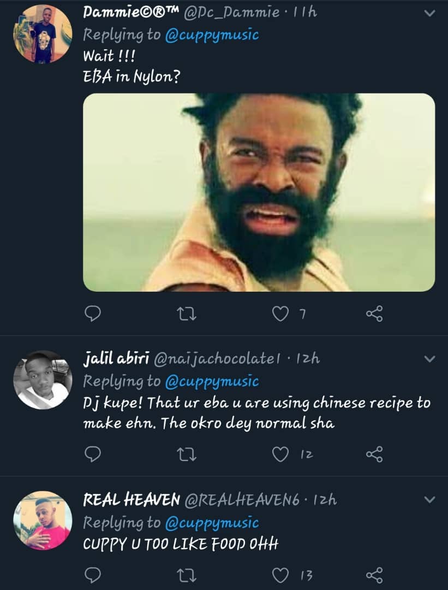Expand the dropdown arrow on jalil abiri's tweet
Image resolution: width=448 pixels, height=590 pixels.
point(430,359)
